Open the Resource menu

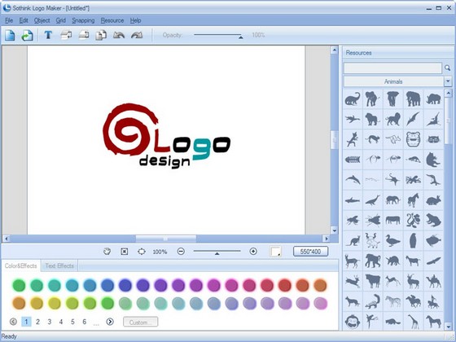(112, 20)
